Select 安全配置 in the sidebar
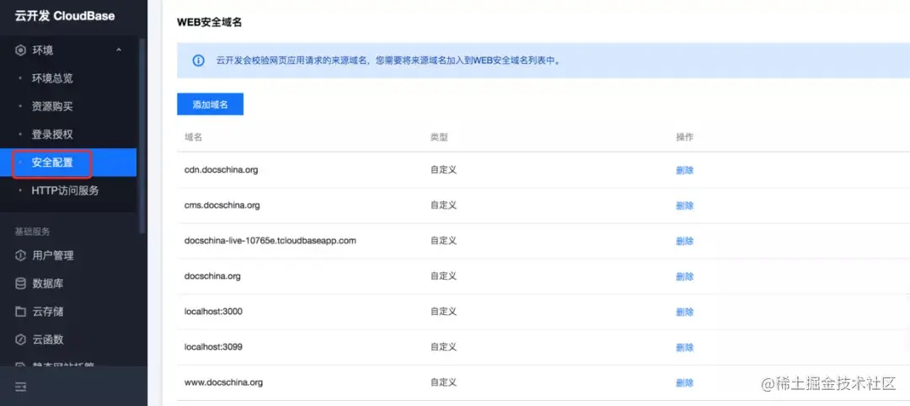Viewport: 910px width, 406px height. point(68,163)
